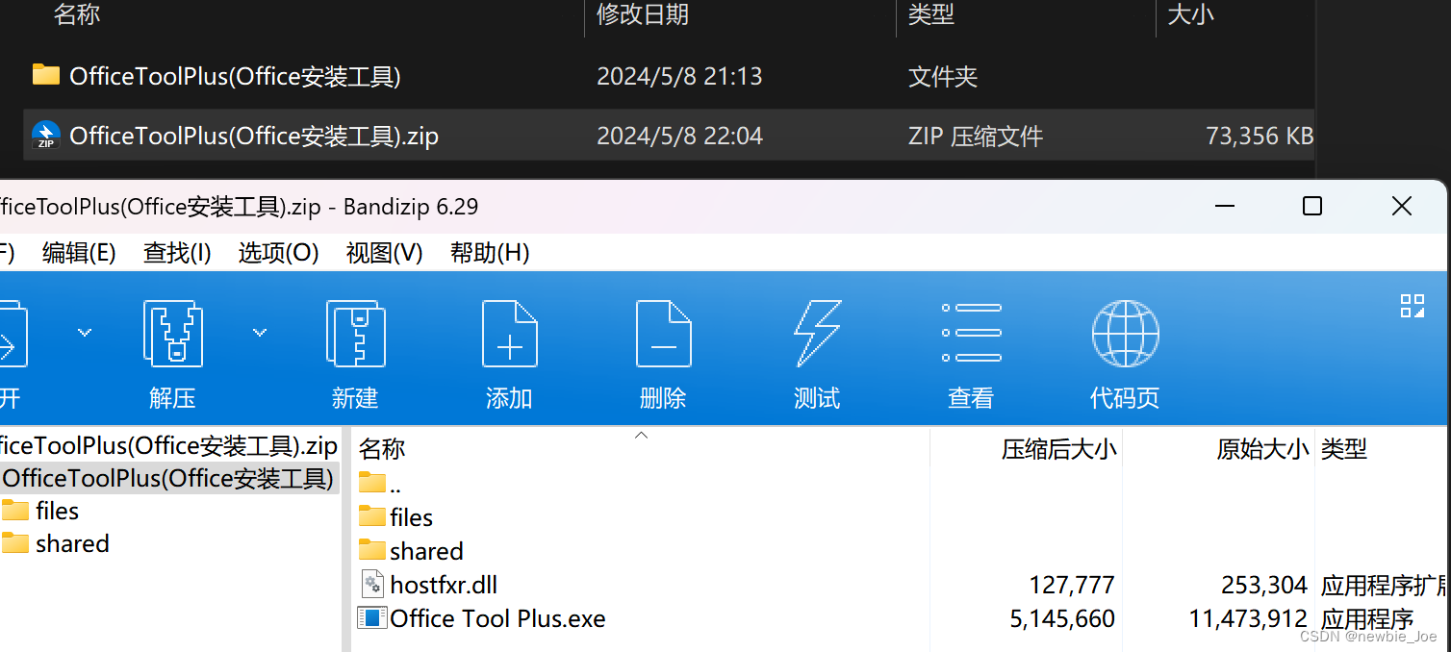Open the 选项(O) menu
The height and width of the screenshot is (652, 1451).
(278, 253)
